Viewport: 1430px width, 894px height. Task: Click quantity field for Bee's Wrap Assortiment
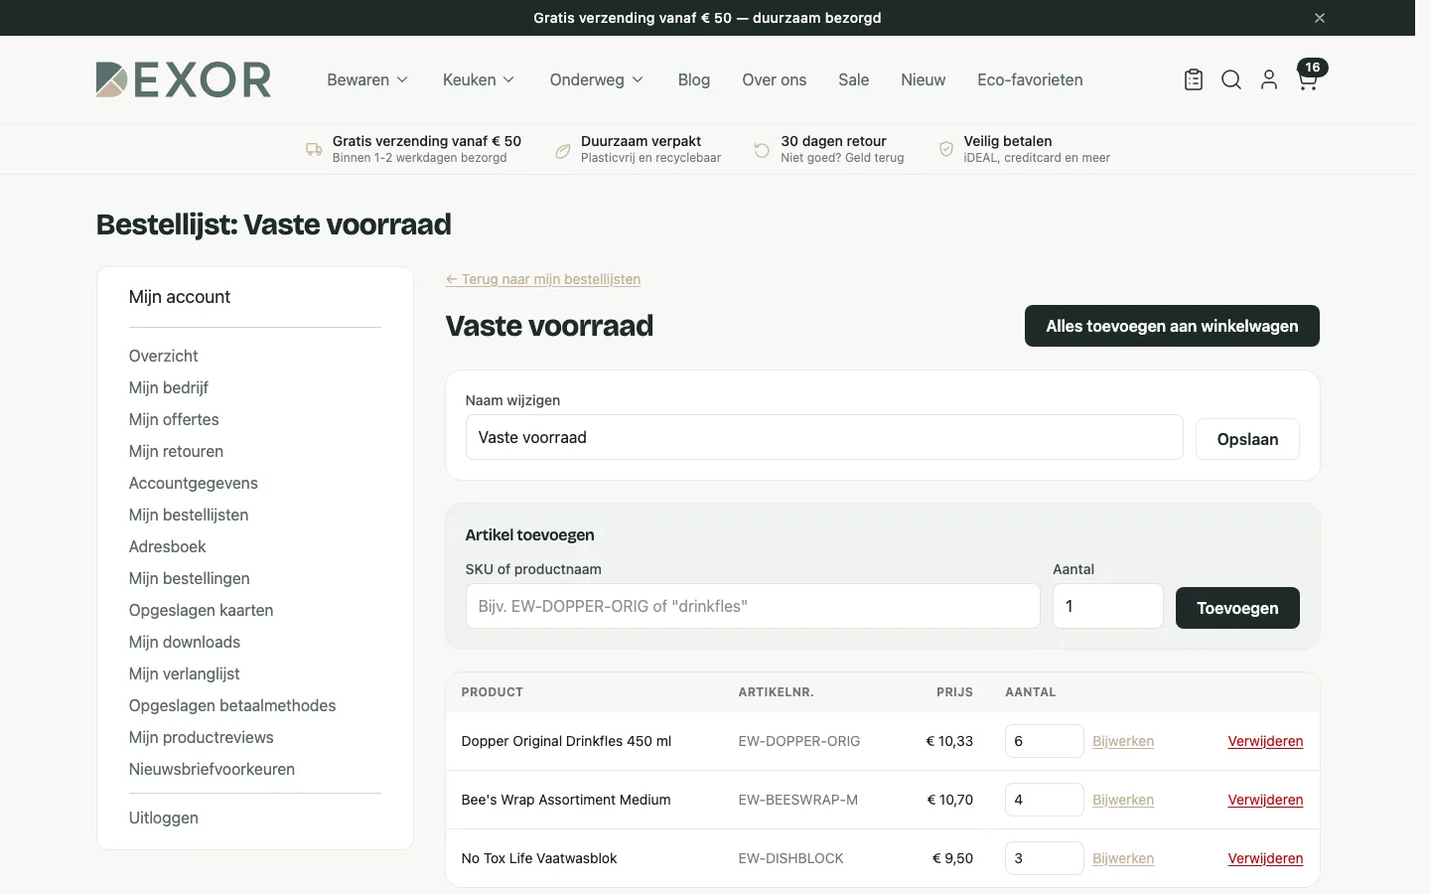click(1045, 800)
